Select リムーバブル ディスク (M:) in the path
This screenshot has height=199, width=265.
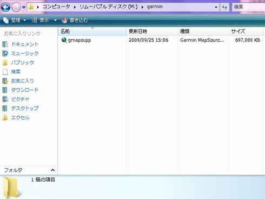108,7
